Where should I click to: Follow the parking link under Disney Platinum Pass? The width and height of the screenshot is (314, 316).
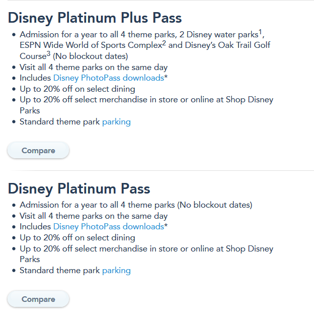116,271
